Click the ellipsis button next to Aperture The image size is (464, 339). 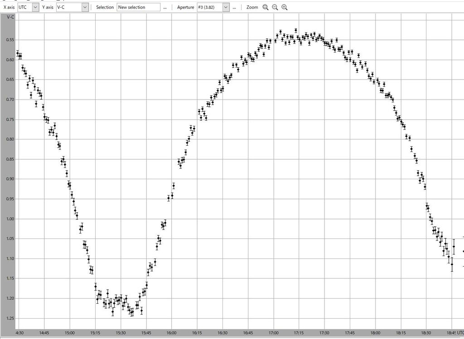[234, 7]
